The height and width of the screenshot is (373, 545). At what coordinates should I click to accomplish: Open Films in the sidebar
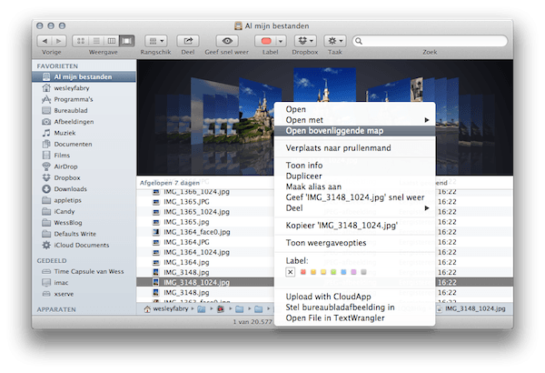pos(84,156)
